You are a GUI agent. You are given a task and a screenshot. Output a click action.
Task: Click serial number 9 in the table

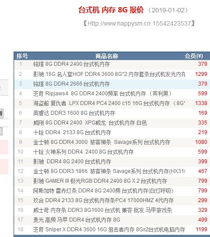coord(21,142)
